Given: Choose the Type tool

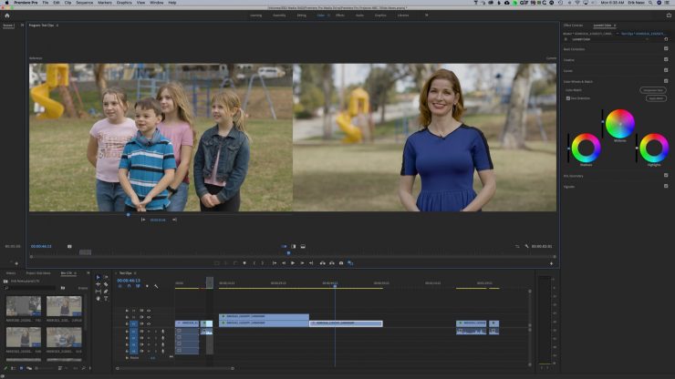Looking at the screenshot, I should 105,298.
